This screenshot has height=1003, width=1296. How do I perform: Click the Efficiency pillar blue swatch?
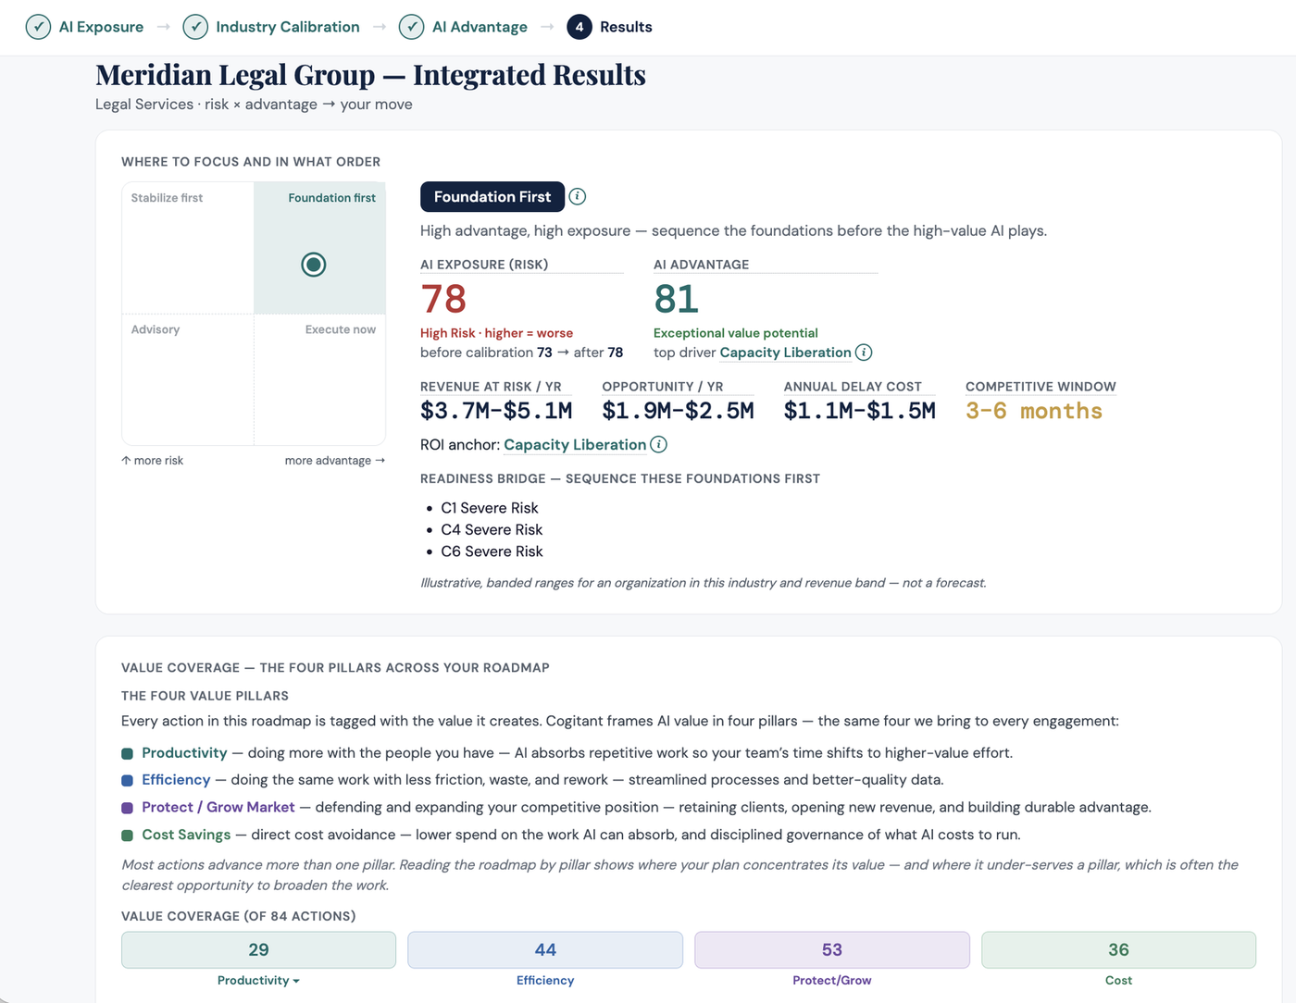pos(128,780)
